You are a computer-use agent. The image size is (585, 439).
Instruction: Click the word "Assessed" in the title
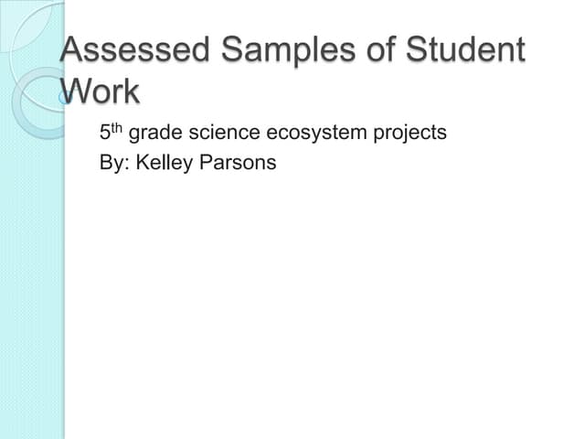119,49
